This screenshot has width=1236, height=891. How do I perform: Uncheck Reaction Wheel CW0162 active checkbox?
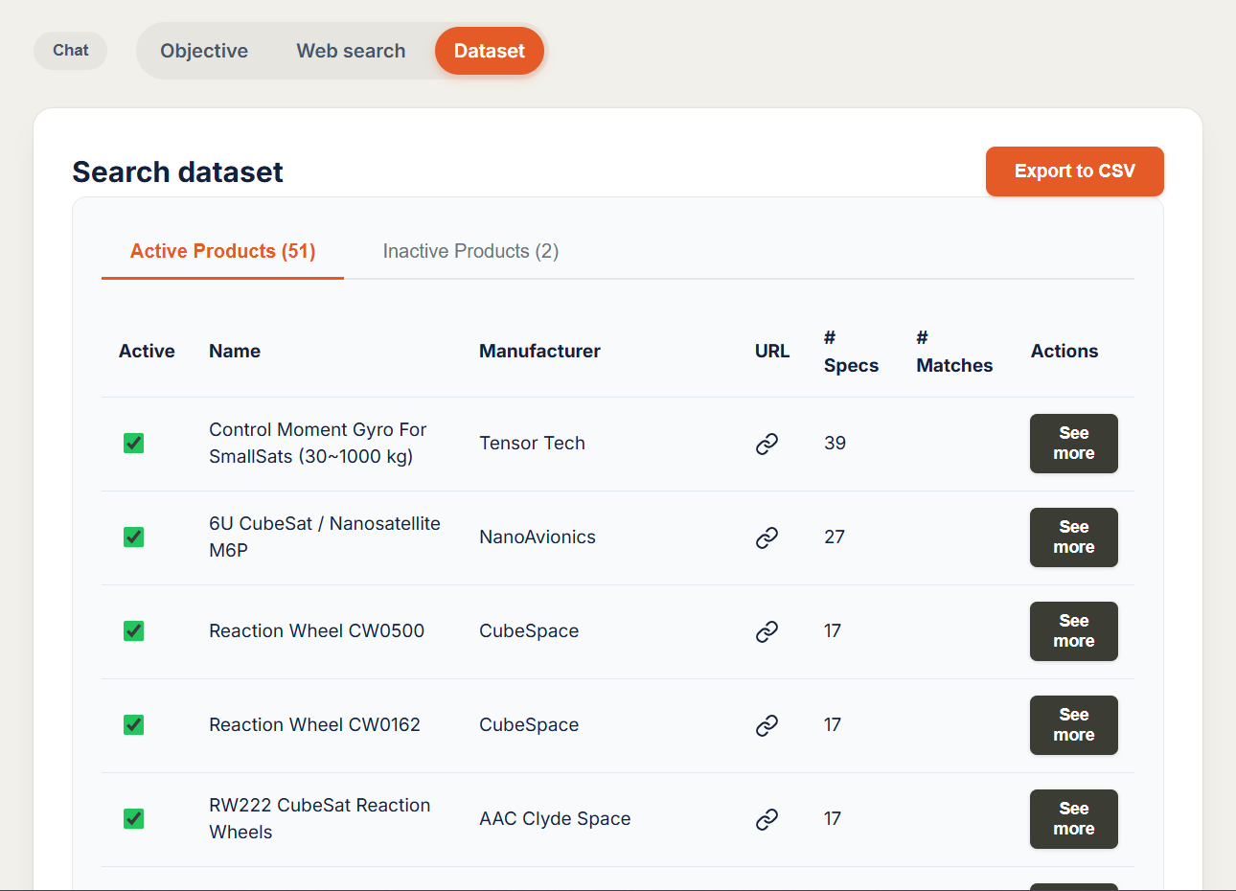tap(133, 724)
